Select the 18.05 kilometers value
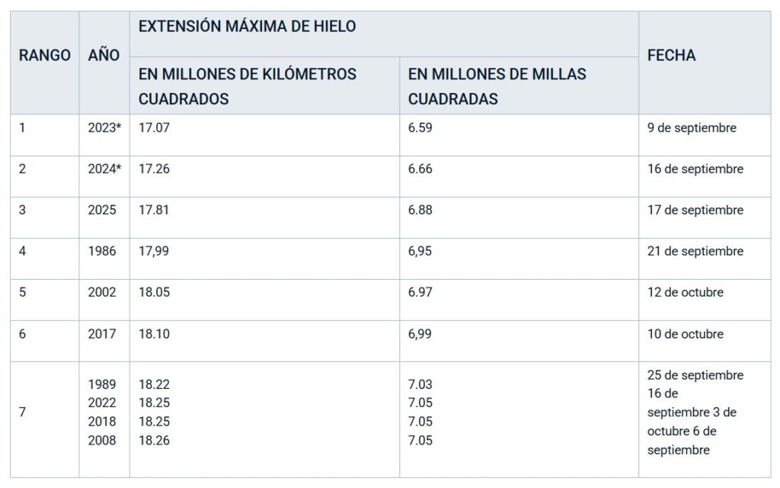The height and width of the screenshot is (488, 780). [154, 292]
